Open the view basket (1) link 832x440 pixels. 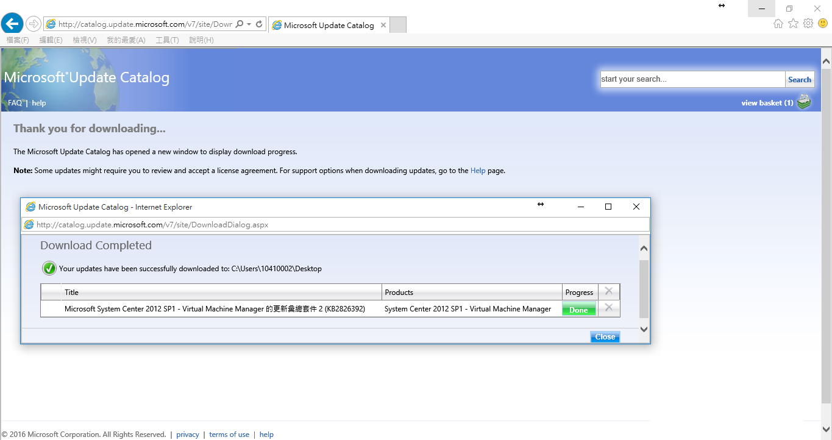pos(767,103)
